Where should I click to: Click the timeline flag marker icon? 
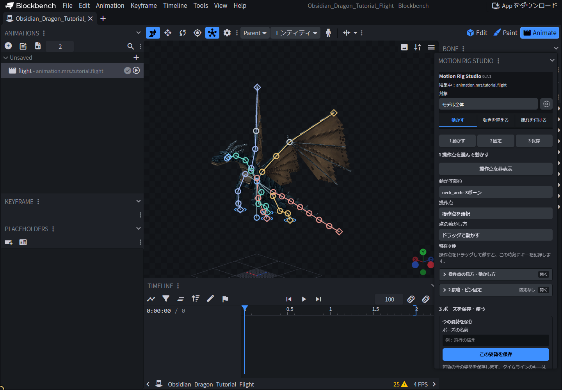pyautogui.click(x=225, y=299)
